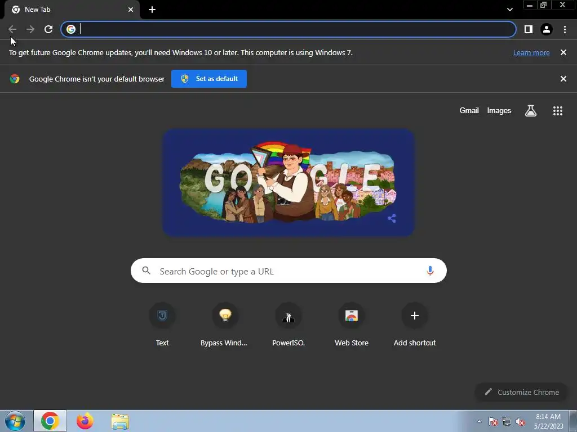
Task: Click the Add shortcut tile
Action: tap(415, 325)
